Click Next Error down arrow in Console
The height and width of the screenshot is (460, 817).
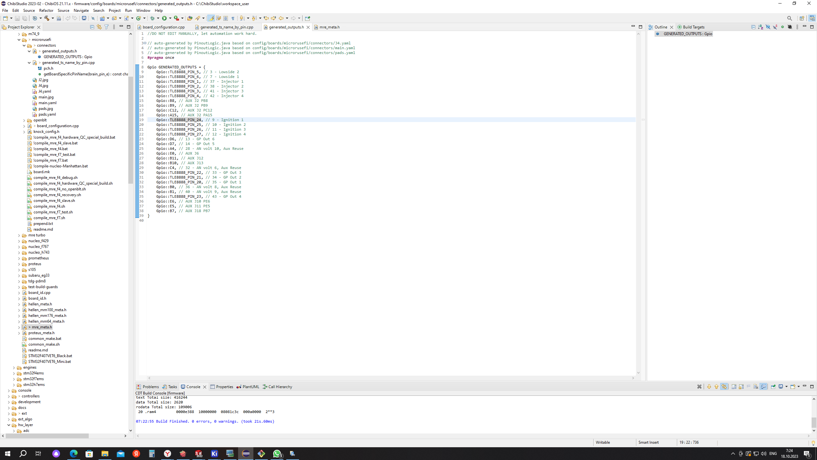[709, 387]
